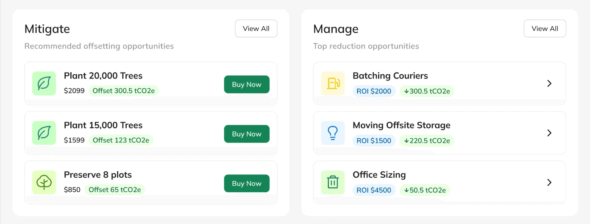Click the fuel pump icon for Batching Couriers

[333, 83]
